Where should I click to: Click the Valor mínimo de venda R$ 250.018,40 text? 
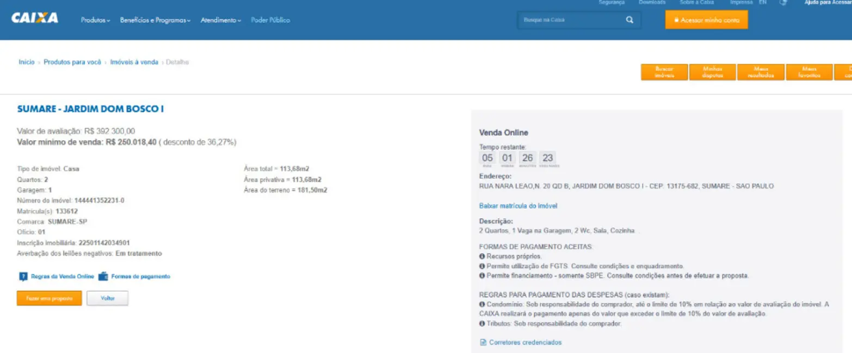tap(87, 142)
